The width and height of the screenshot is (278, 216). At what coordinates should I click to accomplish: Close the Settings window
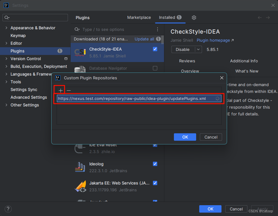273,5
